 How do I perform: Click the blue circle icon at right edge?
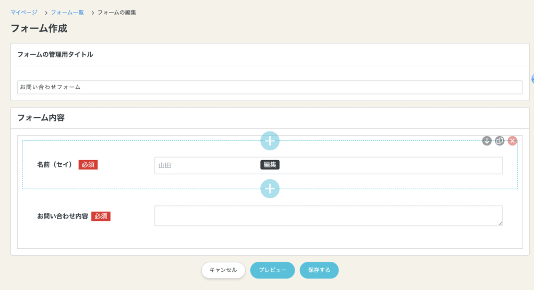pos(532,79)
